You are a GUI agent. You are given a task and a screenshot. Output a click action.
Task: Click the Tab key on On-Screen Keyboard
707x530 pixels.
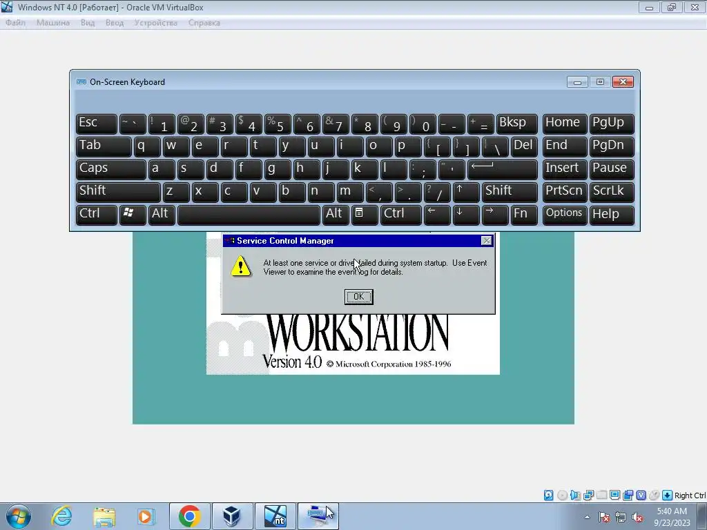tap(104, 146)
